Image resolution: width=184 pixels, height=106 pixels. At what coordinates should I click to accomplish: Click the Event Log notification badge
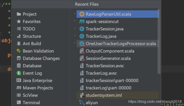(19, 73)
